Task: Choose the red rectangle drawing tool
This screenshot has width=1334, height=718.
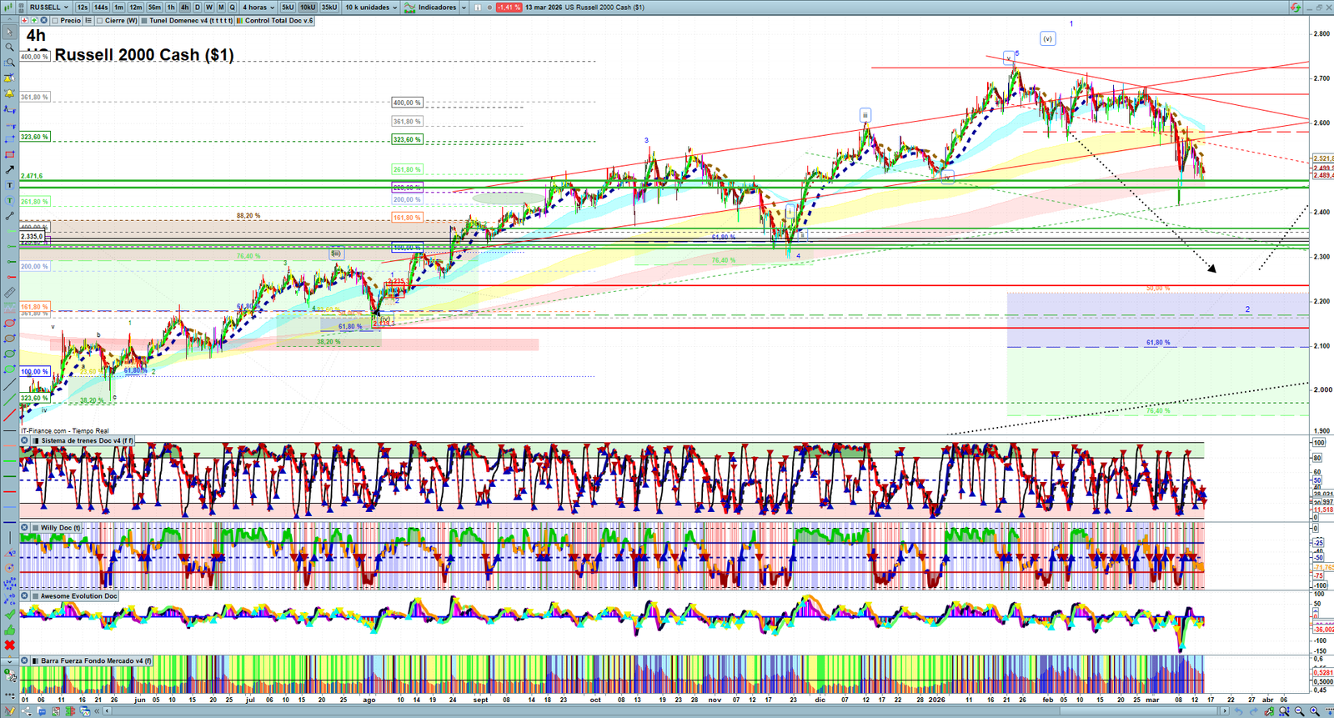Action: (x=9, y=155)
